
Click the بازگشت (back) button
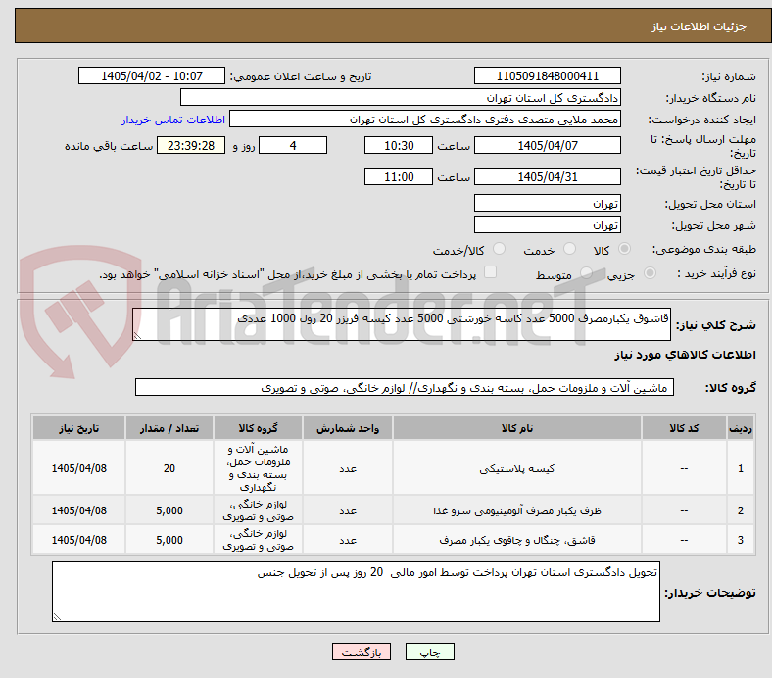pos(362,652)
